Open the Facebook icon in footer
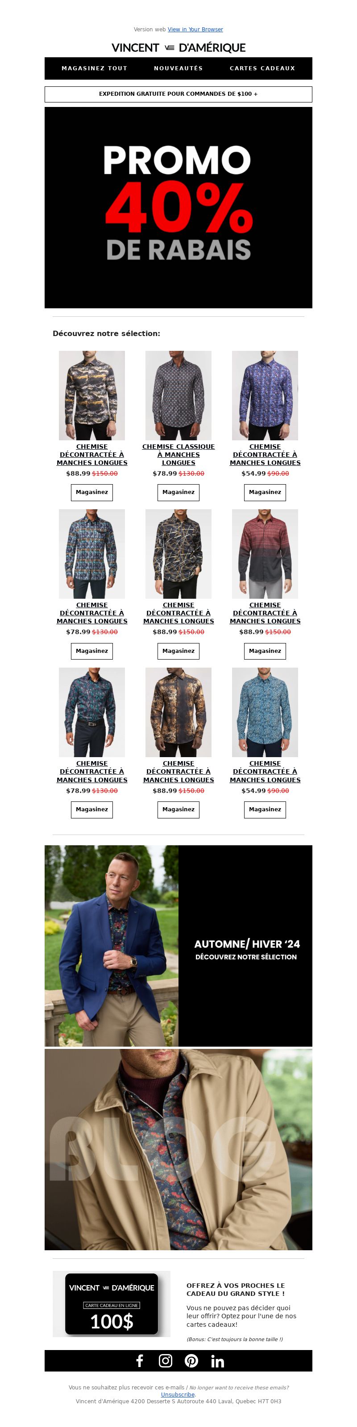 (140, 1360)
